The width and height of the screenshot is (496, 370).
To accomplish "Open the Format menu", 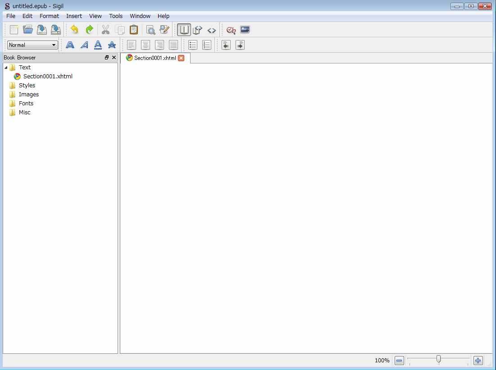I will [49, 16].
